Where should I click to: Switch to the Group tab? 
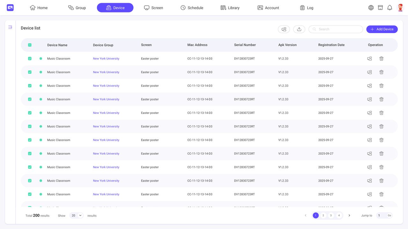click(77, 8)
